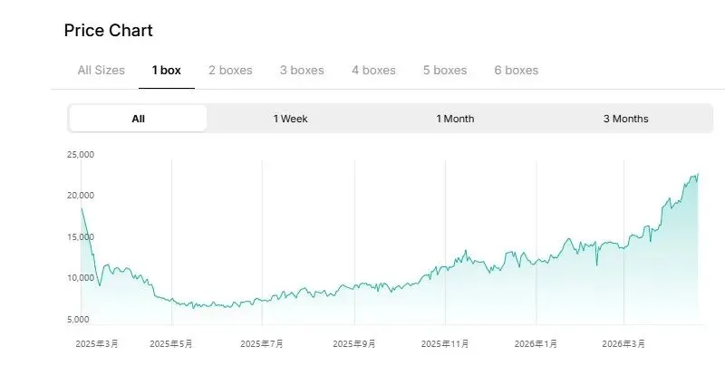
Task: View the 5 boxes price tab
Action: [445, 70]
